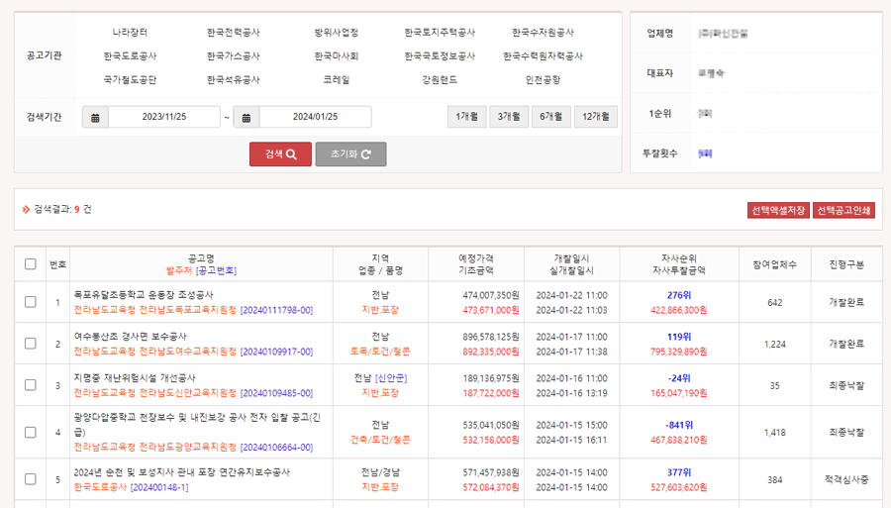Select the checkbox for row 5
This screenshot has height=508, width=891.
point(30,479)
